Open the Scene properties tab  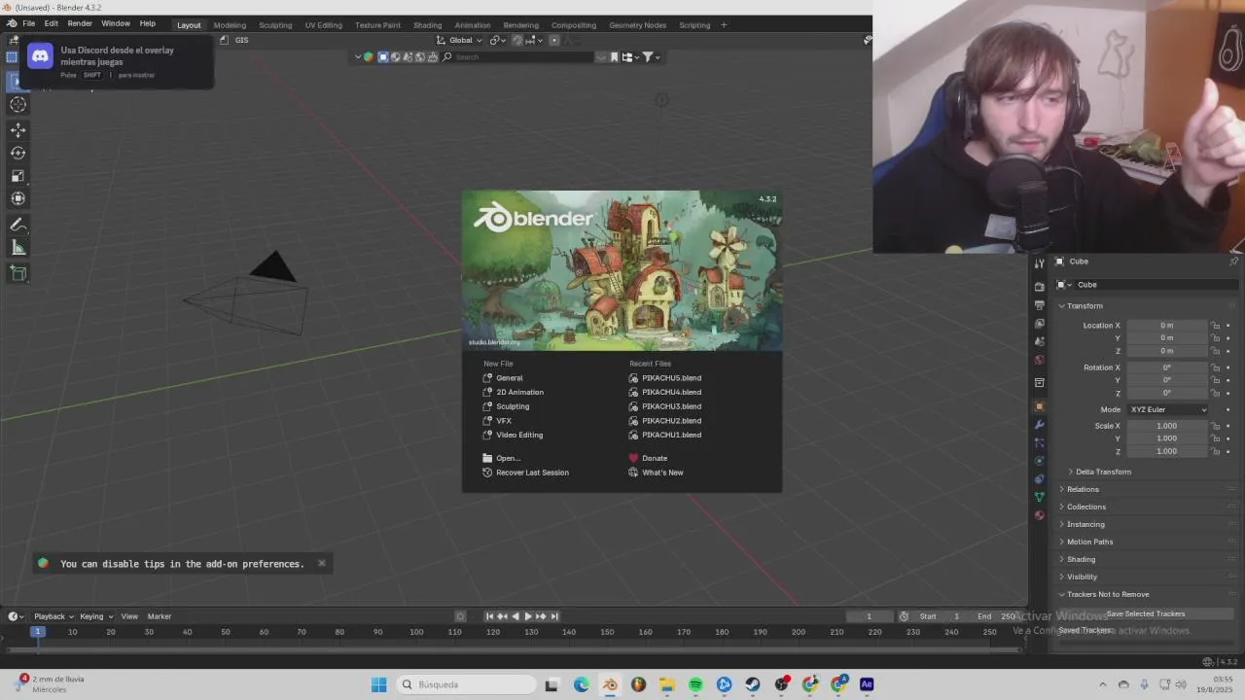tap(1039, 341)
